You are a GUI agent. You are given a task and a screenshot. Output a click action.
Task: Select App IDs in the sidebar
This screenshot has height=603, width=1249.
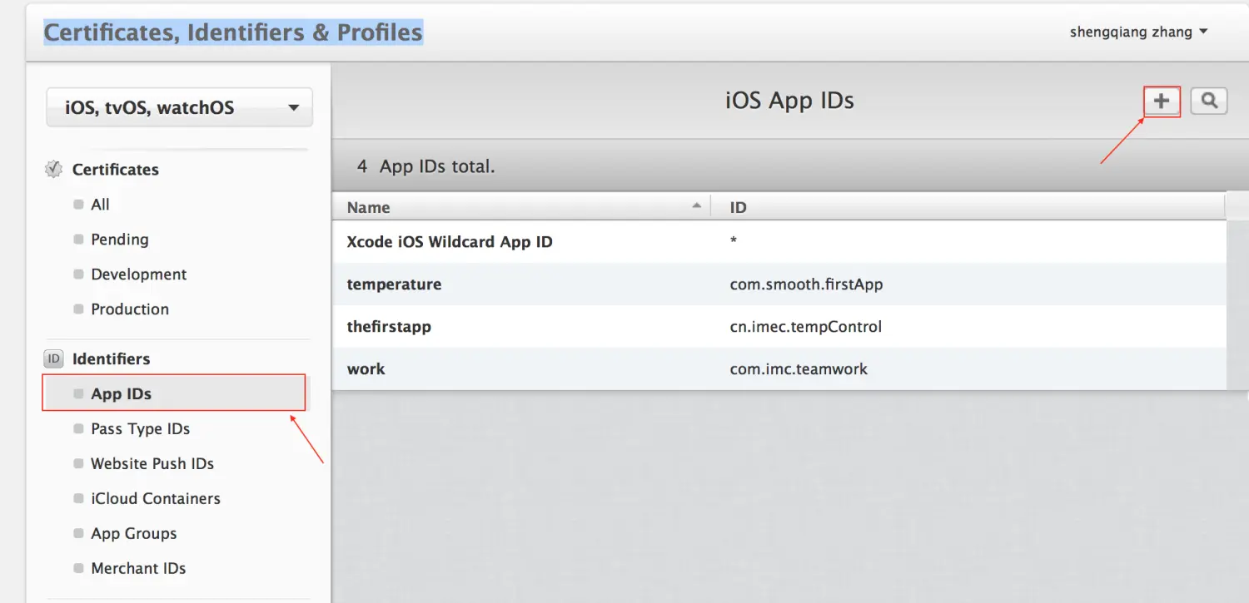(x=122, y=394)
